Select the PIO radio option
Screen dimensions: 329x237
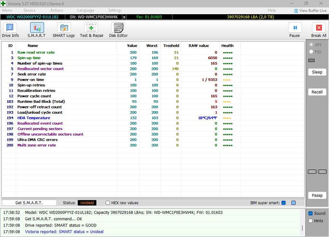click(311, 51)
